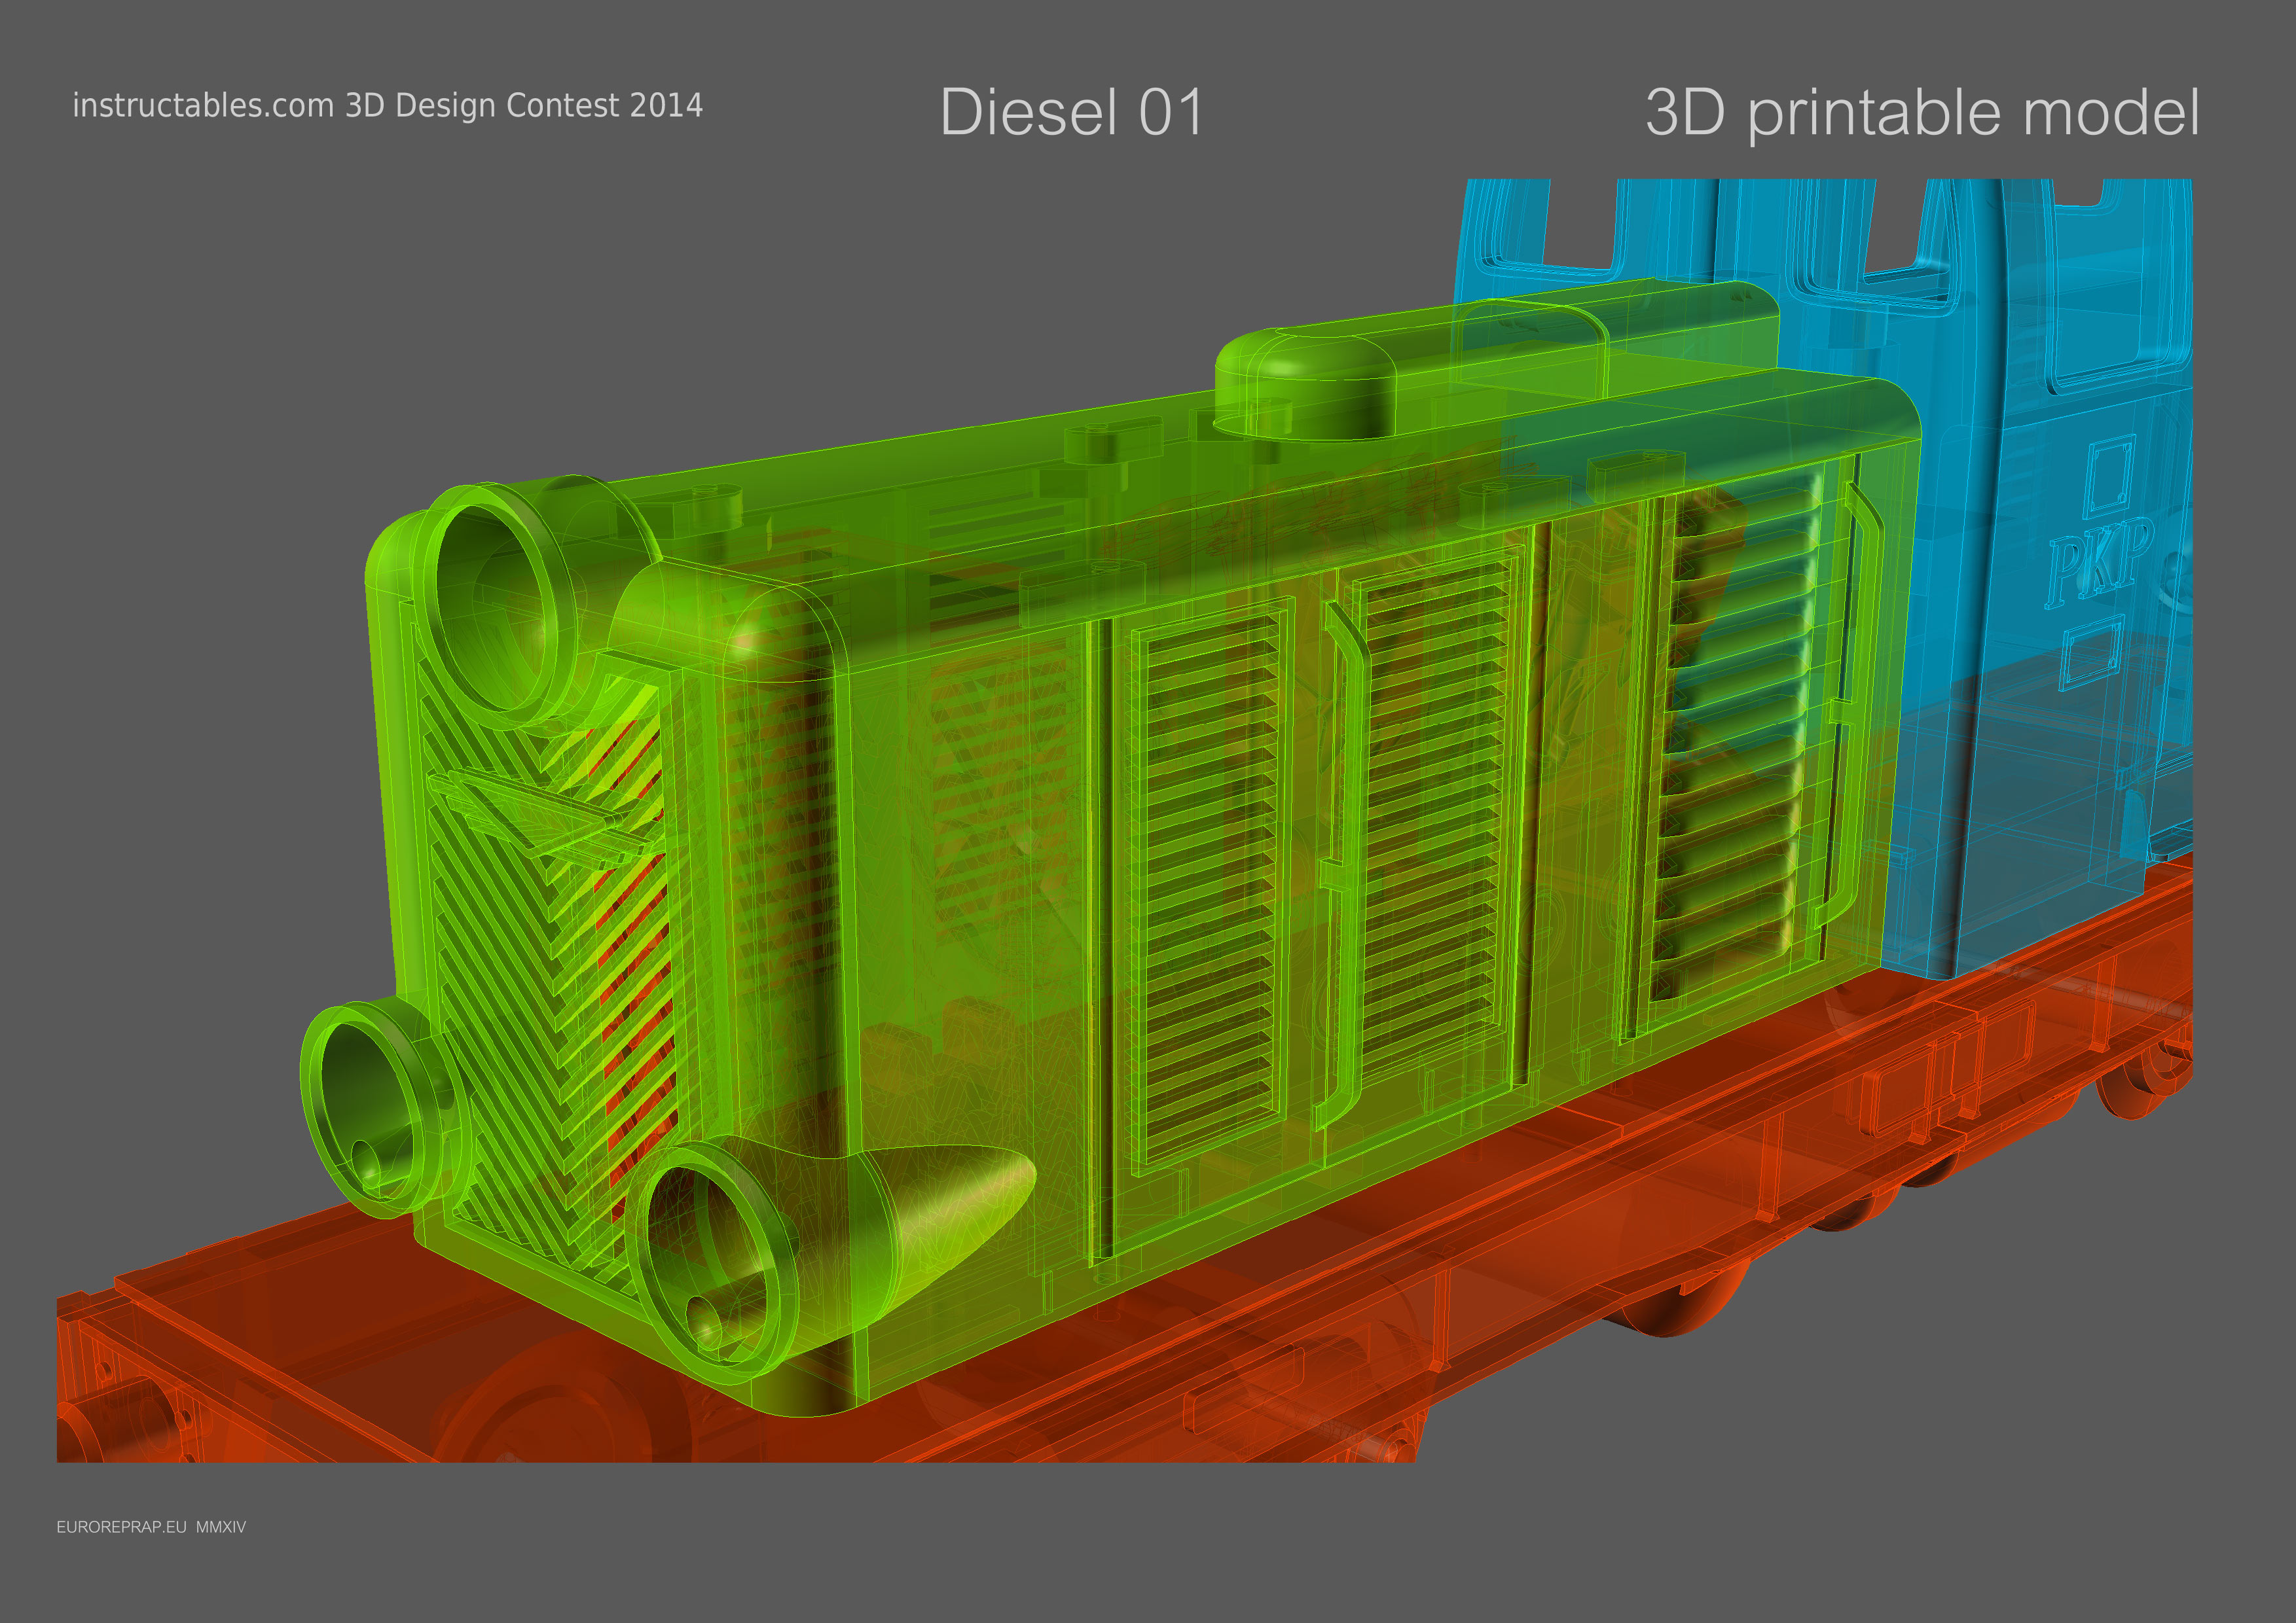Click the 'EUROREPRAP.EU MMXIV' footer text
This screenshot has height=1623, width=2296.
(151, 1527)
